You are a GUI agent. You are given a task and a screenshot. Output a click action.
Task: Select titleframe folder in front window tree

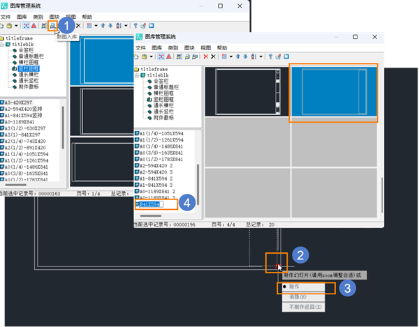[x=154, y=69]
